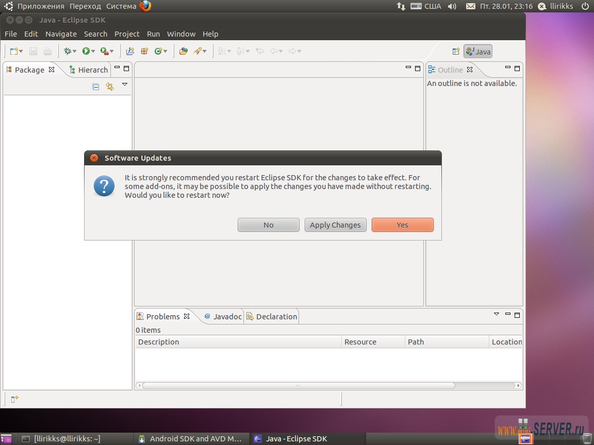Click the Last Edit Location icon

[260, 51]
